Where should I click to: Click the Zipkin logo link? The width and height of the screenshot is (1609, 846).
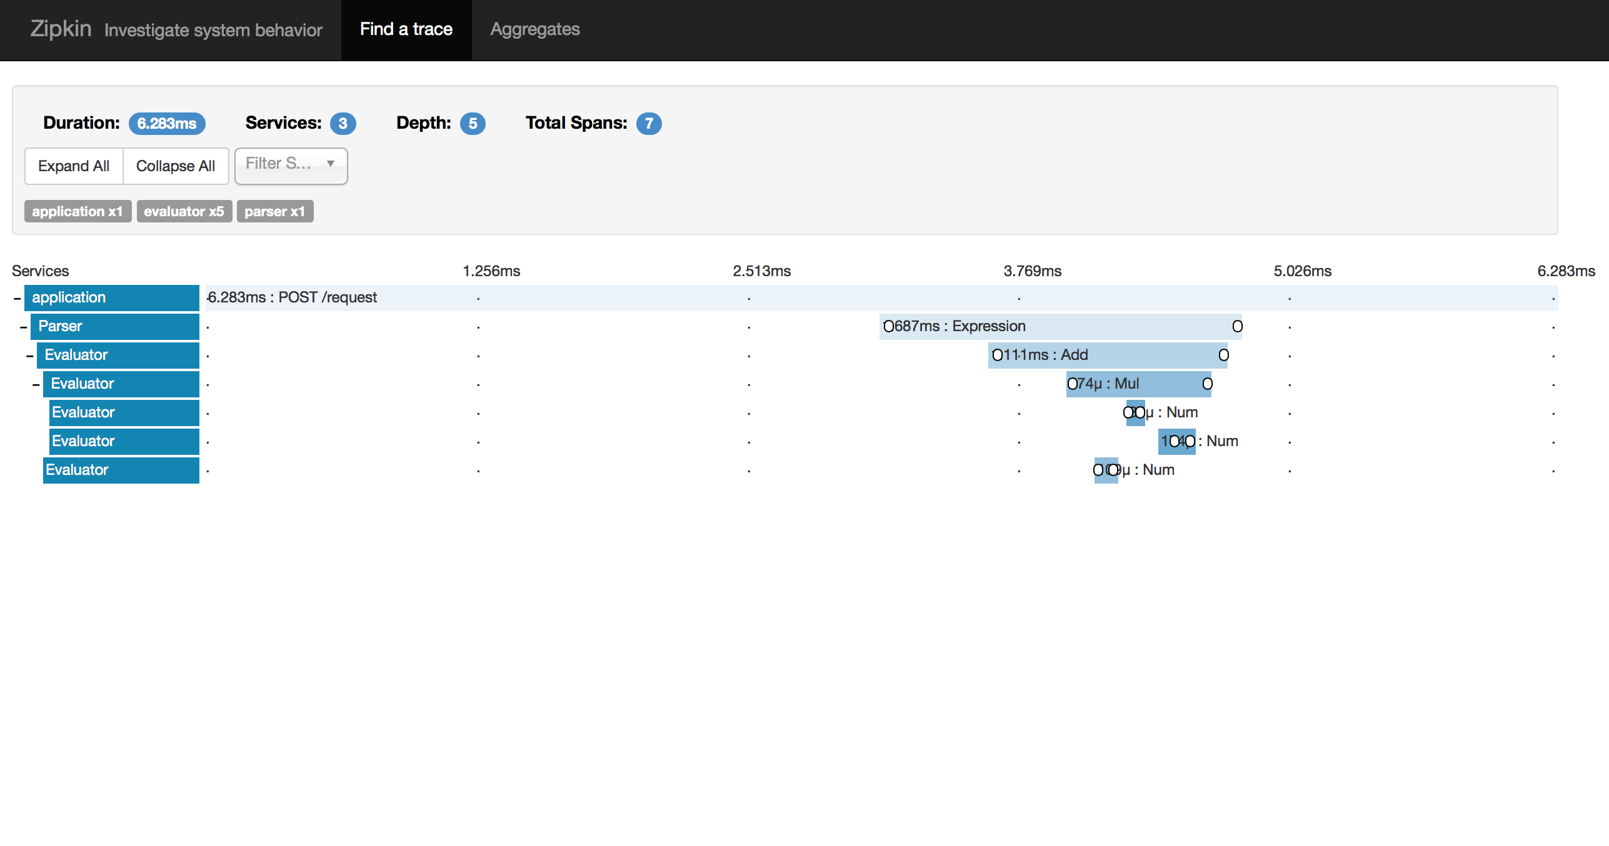(61, 29)
